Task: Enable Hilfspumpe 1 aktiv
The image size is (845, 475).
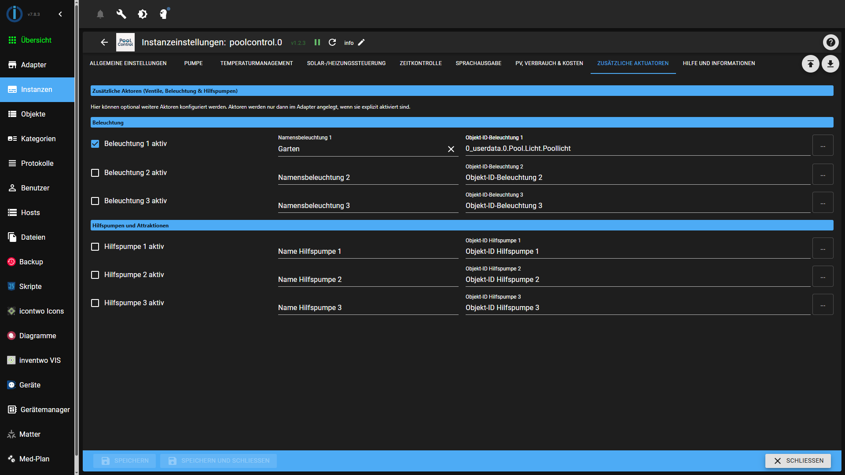Action: [x=95, y=247]
